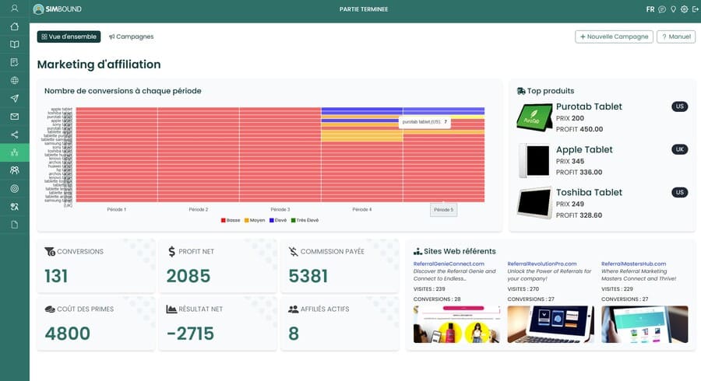The height and width of the screenshot is (381, 701).
Task: Click the Coût des Primes coins icon
Action: tap(50, 309)
